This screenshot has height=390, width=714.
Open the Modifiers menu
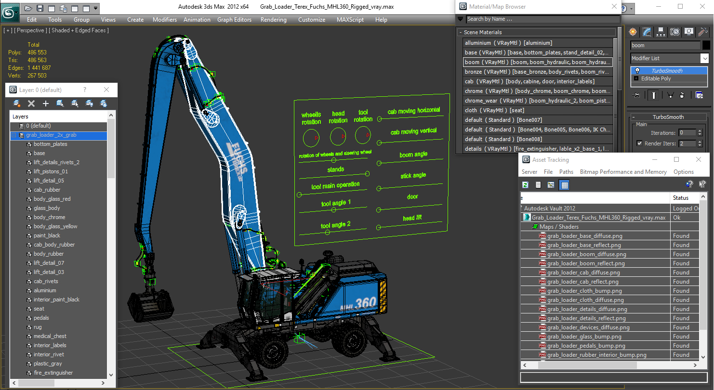165,20
